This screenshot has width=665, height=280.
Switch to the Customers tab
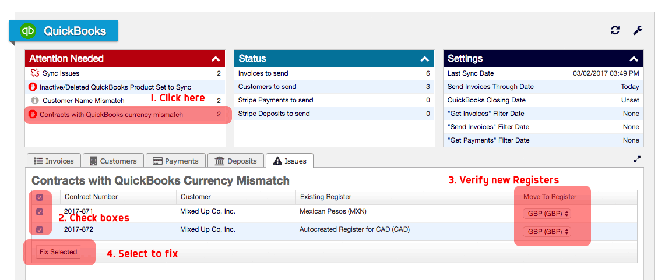pyautogui.click(x=113, y=161)
